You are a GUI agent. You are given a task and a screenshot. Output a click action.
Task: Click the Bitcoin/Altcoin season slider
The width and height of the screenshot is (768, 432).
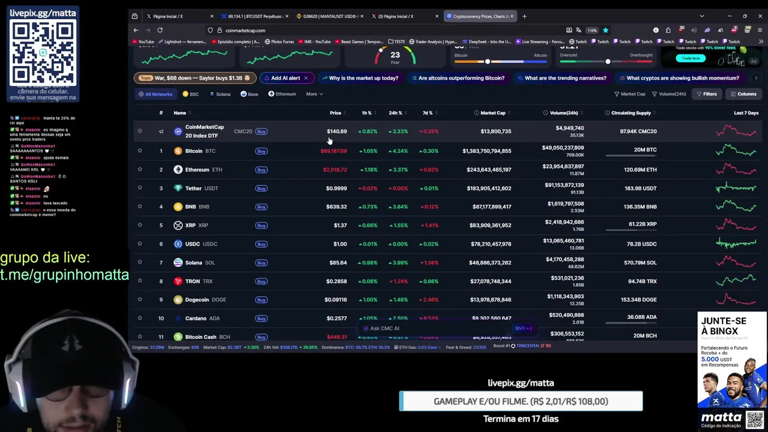pyautogui.click(x=500, y=61)
